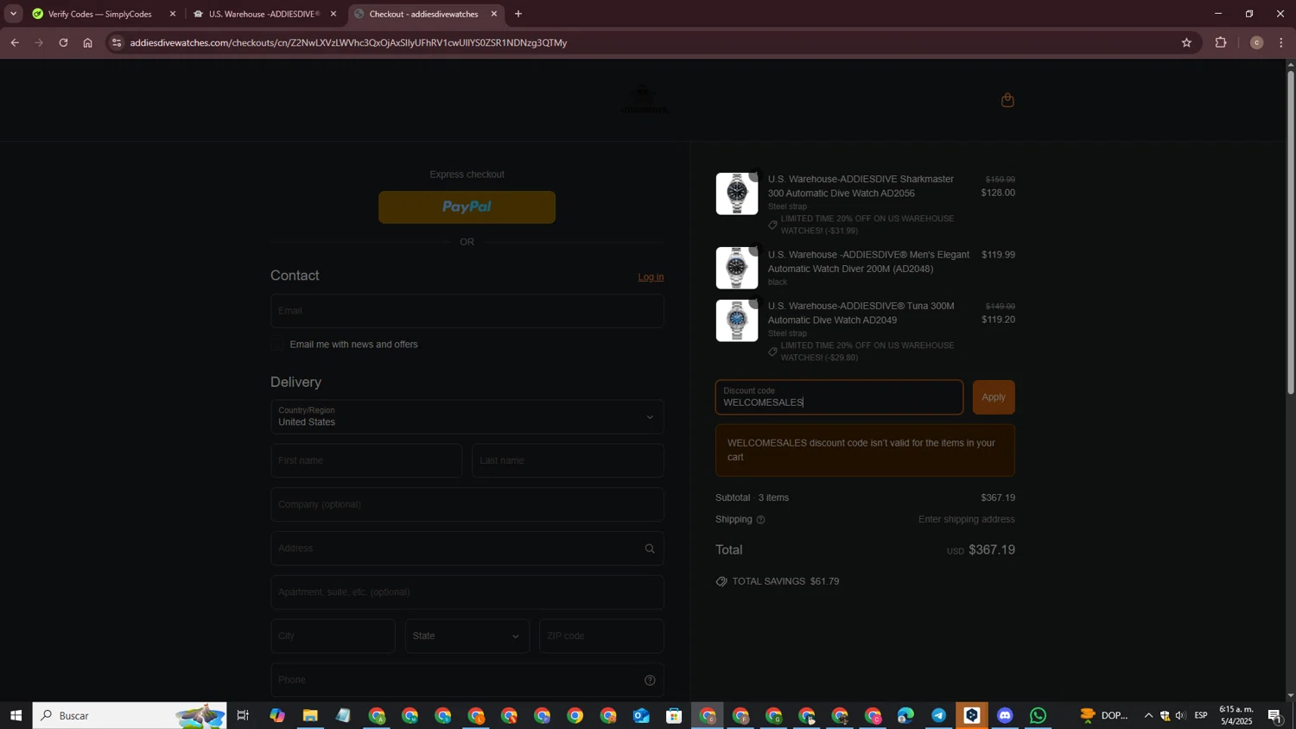Click the Phone field help icon

coord(650,681)
